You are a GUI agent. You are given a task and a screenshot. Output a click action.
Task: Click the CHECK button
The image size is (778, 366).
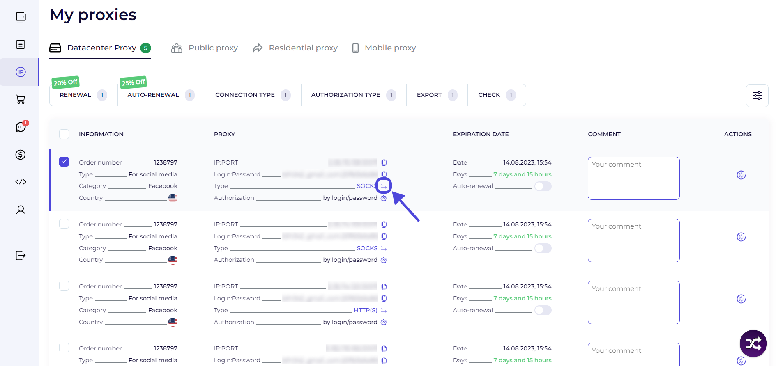(497, 95)
